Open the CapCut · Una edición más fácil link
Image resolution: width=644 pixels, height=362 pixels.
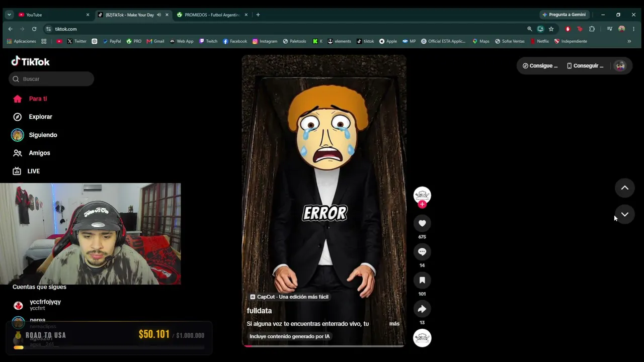pos(289,297)
